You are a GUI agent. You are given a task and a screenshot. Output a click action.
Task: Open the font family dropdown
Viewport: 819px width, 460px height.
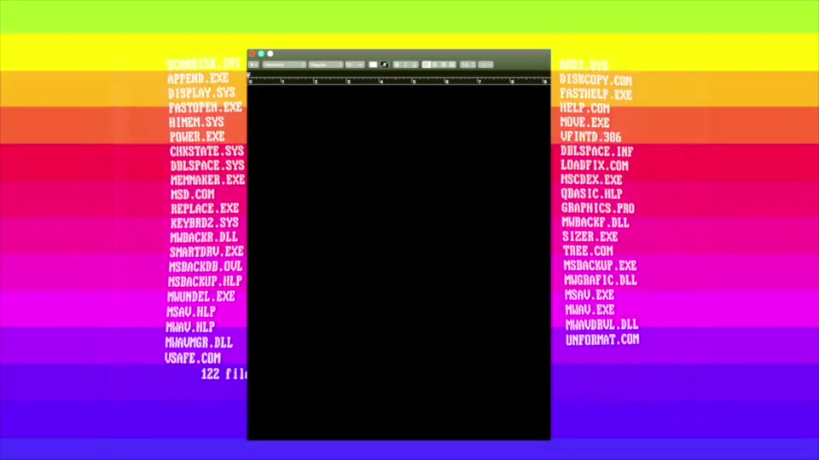[x=284, y=65]
